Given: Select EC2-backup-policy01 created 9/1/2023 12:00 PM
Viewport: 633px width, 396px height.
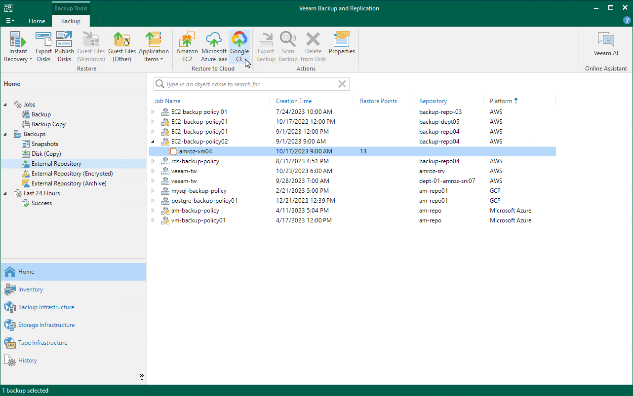Looking at the screenshot, I should 352,132.
